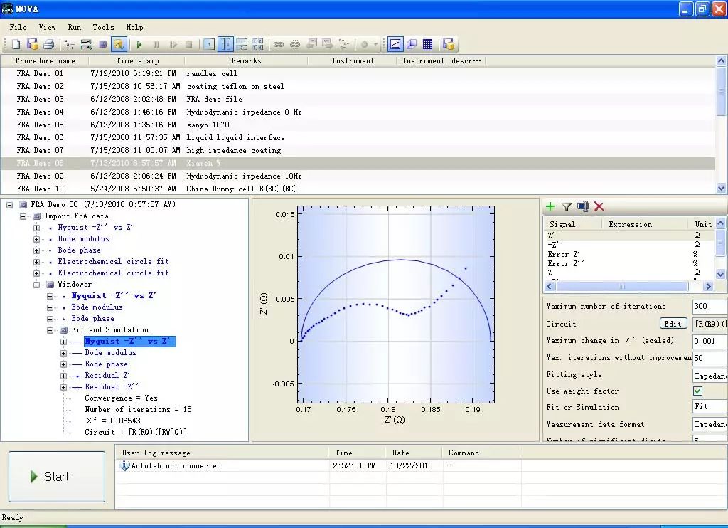Click Maximum number of iterations field
Screen dimensions: 728x528
click(710, 306)
